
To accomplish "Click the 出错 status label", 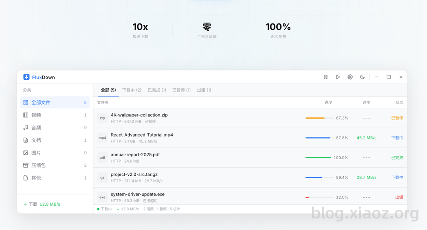I will pos(399,197).
